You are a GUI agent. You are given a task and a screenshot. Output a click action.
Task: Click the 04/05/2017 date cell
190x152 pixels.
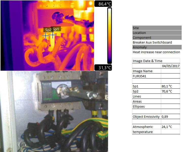click(170, 66)
